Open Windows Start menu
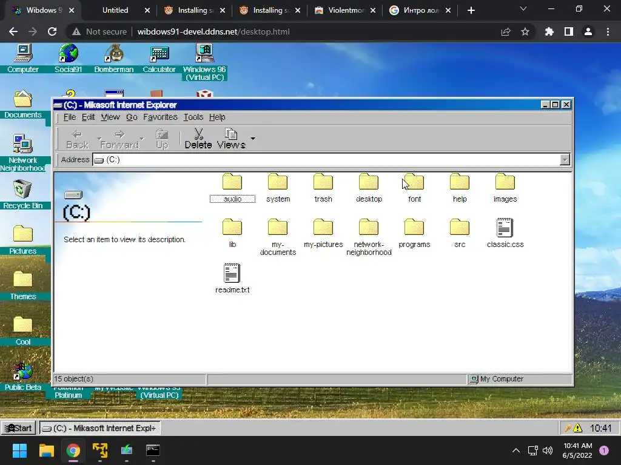This screenshot has height=465, width=621. (20, 450)
